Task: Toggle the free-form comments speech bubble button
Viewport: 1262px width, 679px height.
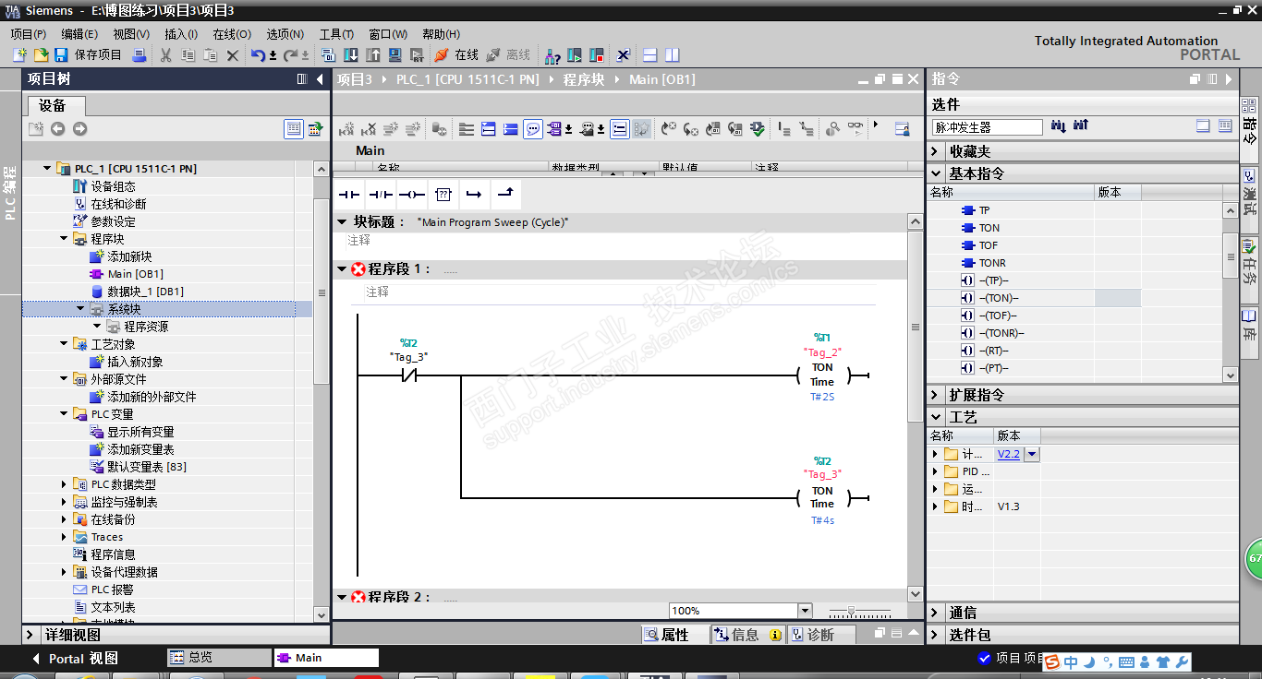Action: coord(533,129)
